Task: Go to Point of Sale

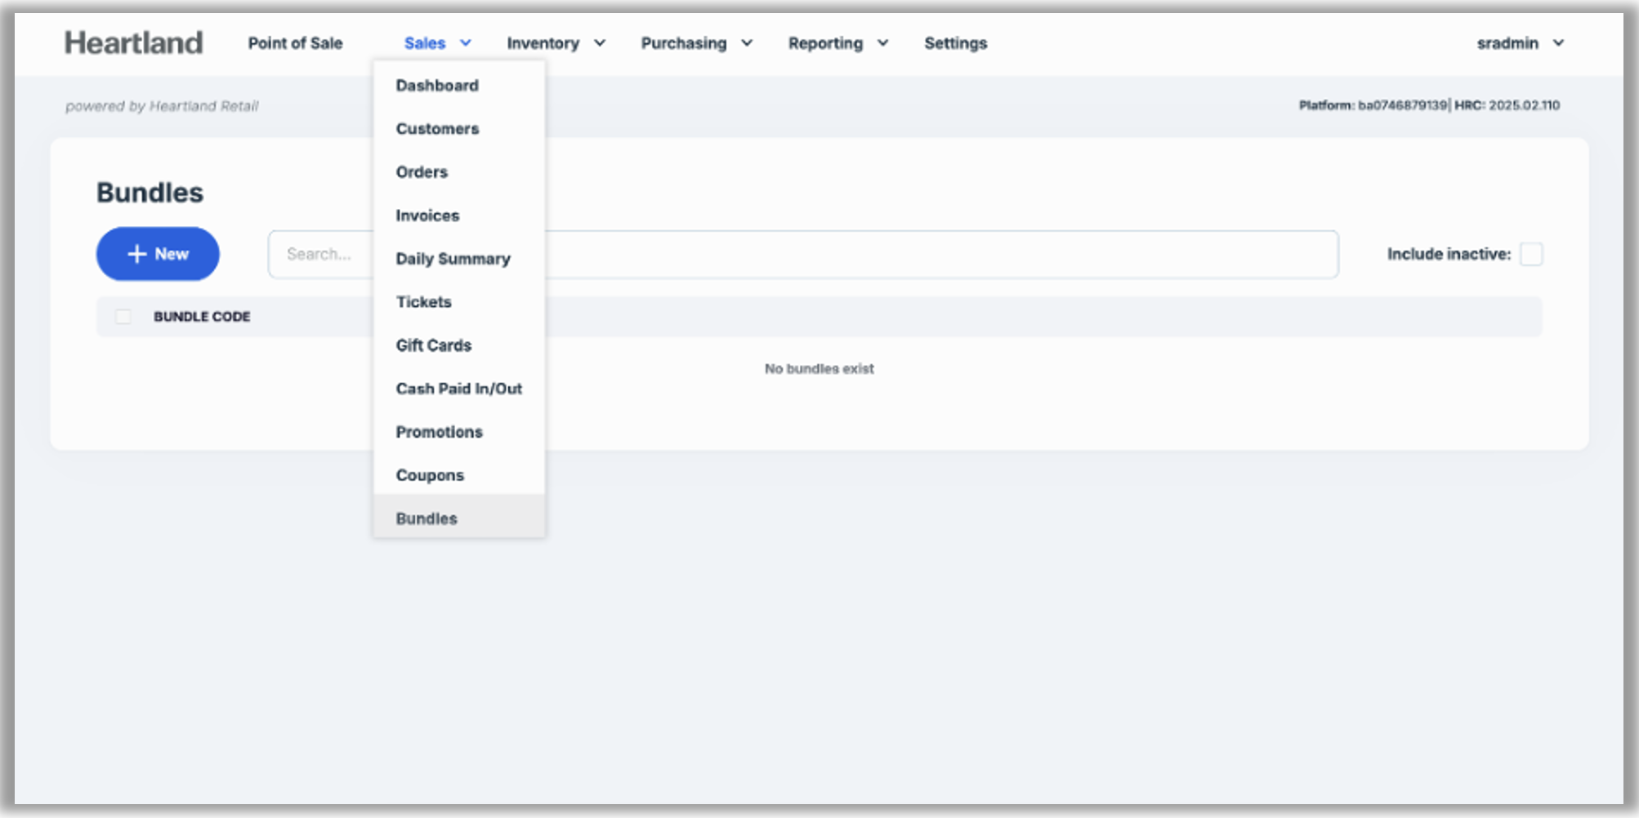Action: click(x=295, y=43)
